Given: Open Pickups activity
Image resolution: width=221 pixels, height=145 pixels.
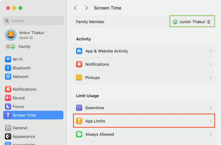Looking at the screenshot, I should click(144, 78).
